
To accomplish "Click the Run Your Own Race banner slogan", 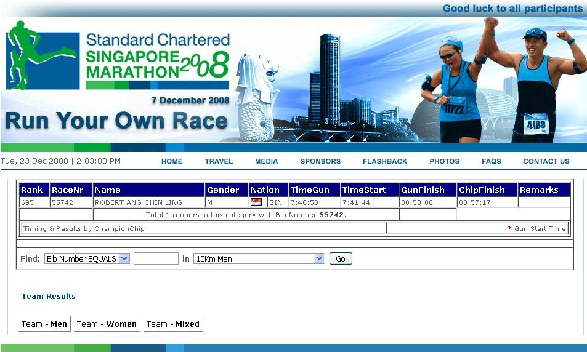I will click(116, 121).
